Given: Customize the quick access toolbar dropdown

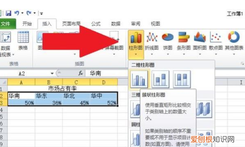Looking at the screenshot, I should [x=41, y=13].
